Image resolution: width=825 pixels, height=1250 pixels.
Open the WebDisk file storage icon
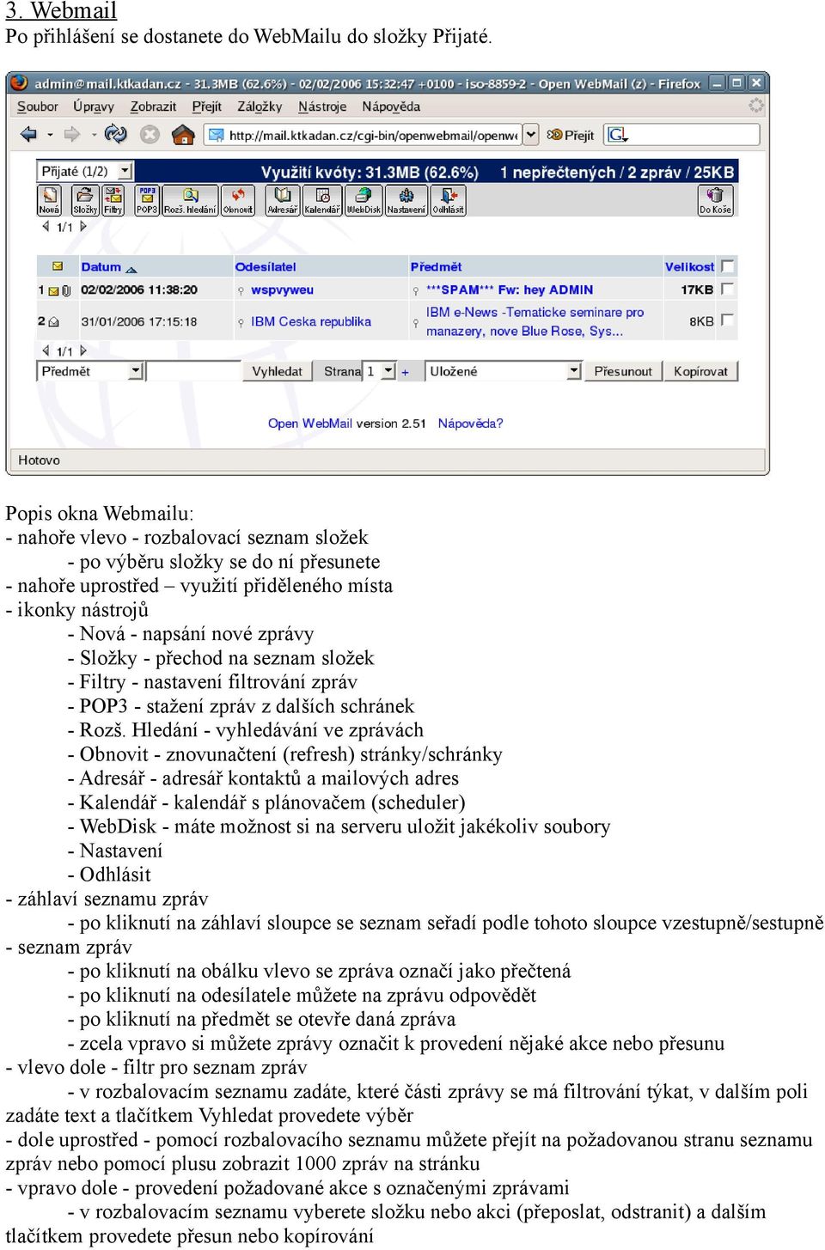(364, 200)
